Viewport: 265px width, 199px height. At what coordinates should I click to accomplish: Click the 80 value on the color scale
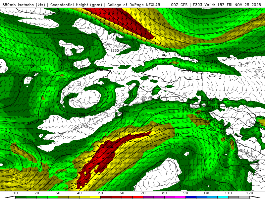pyautogui.click(x=164, y=193)
